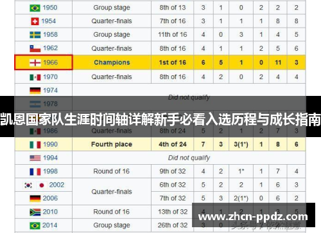Select the "26th of 32" cell
Image resolution: width=321 pixels, height=233 pixels.
click(x=173, y=225)
